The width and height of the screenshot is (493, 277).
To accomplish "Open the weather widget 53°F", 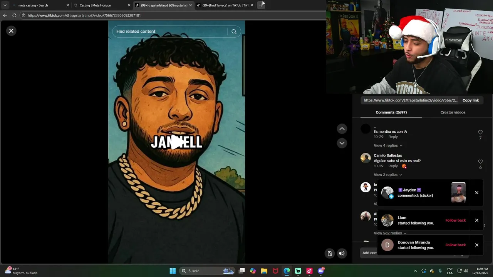I will 21,271.
